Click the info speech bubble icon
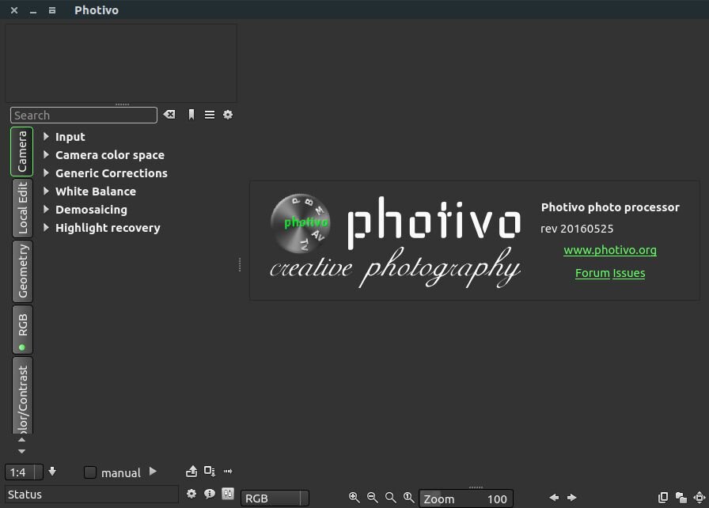This screenshot has width=709, height=508. pyautogui.click(x=210, y=494)
